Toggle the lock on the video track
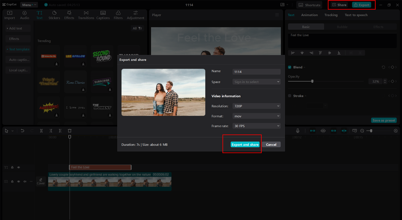Screen dimensions: 402x220 point(12,181)
